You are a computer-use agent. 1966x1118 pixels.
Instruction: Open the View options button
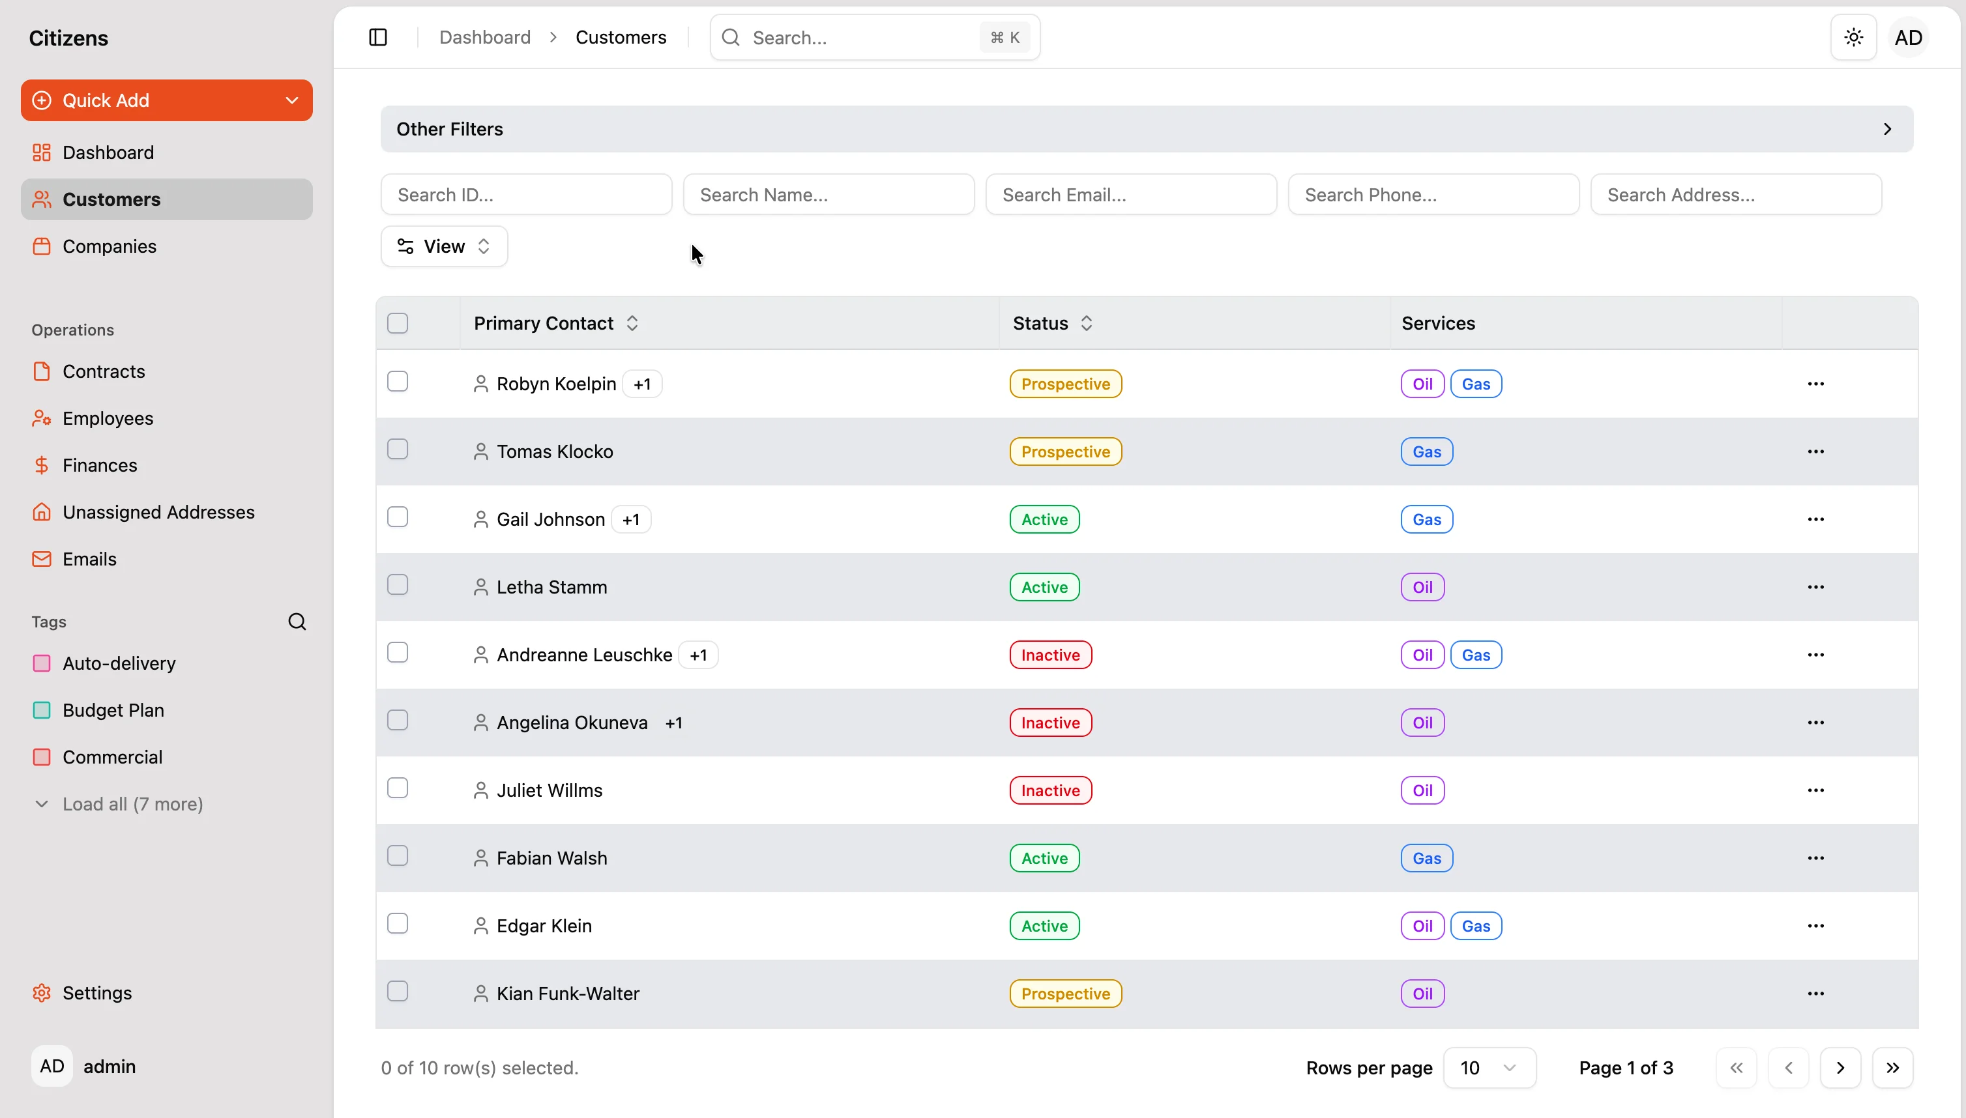[x=444, y=246]
